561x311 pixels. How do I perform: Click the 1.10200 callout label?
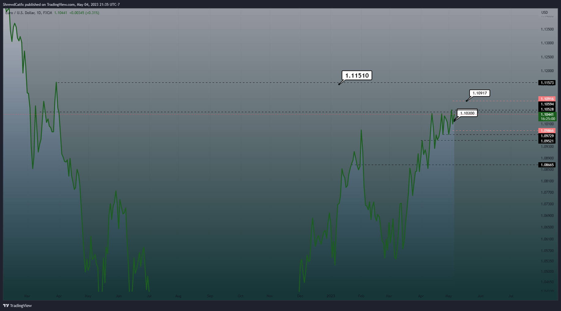click(467, 113)
